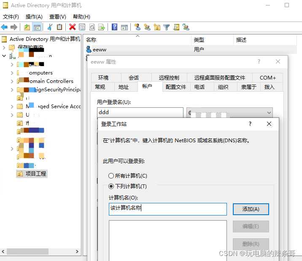
Task: Click help question mark in 登录工作站 dialog
Action: 250,124
